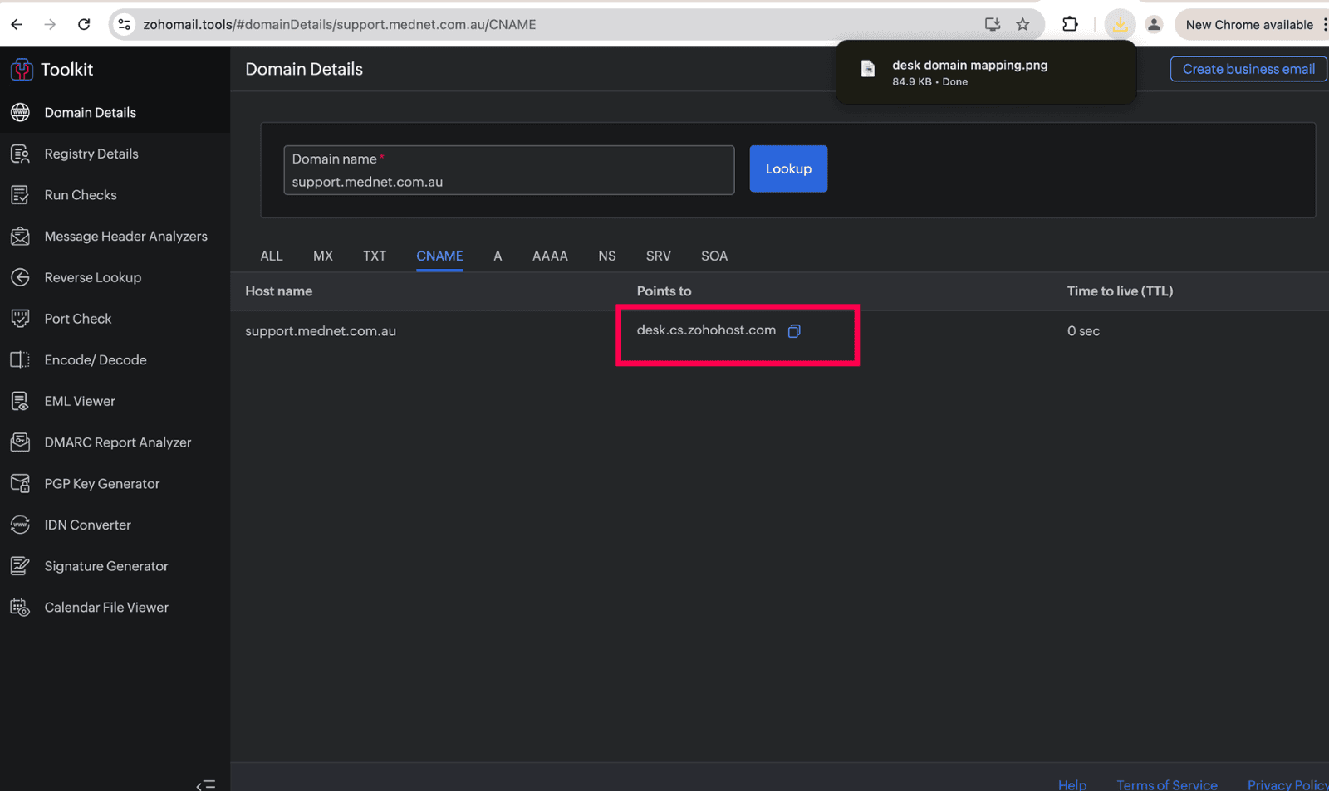The width and height of the screenshot is (1329, 791).
Task: Click the Lookup button
Action: [787, 168]
